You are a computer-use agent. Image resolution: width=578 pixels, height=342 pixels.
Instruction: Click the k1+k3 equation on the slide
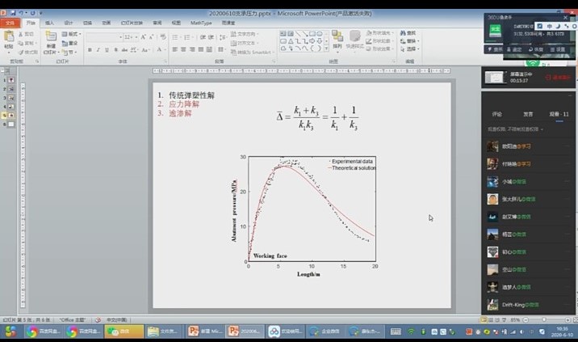317,118
